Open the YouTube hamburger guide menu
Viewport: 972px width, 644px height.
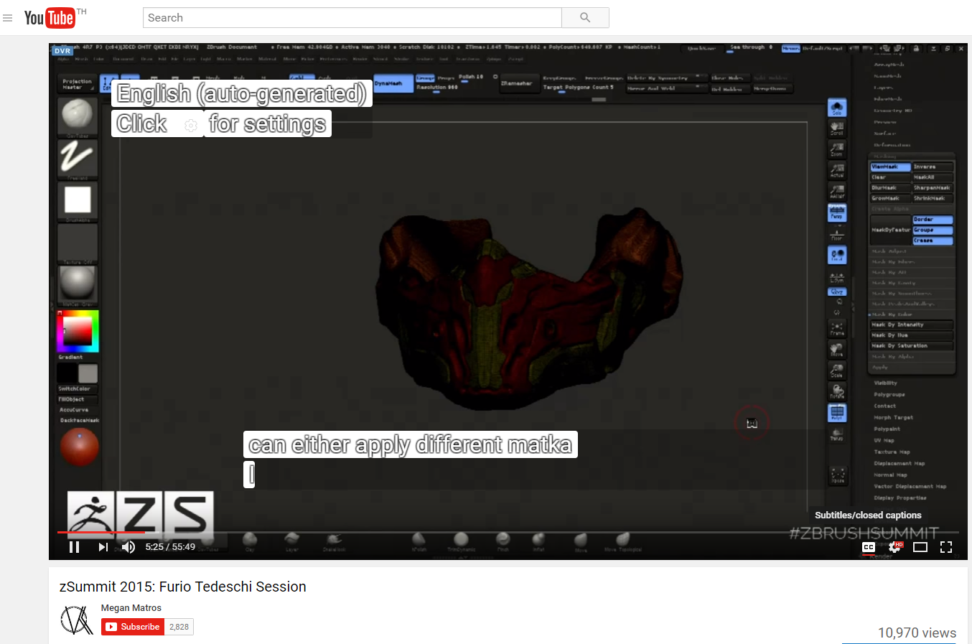tap(8, 18)
